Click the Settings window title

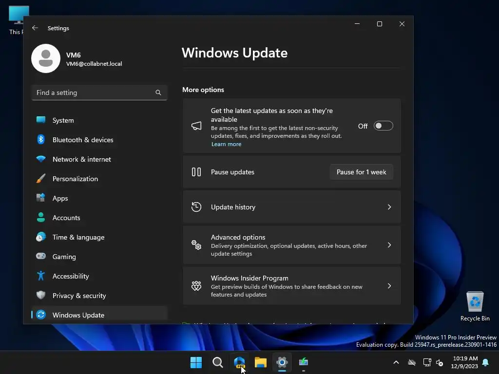point(58,28)
